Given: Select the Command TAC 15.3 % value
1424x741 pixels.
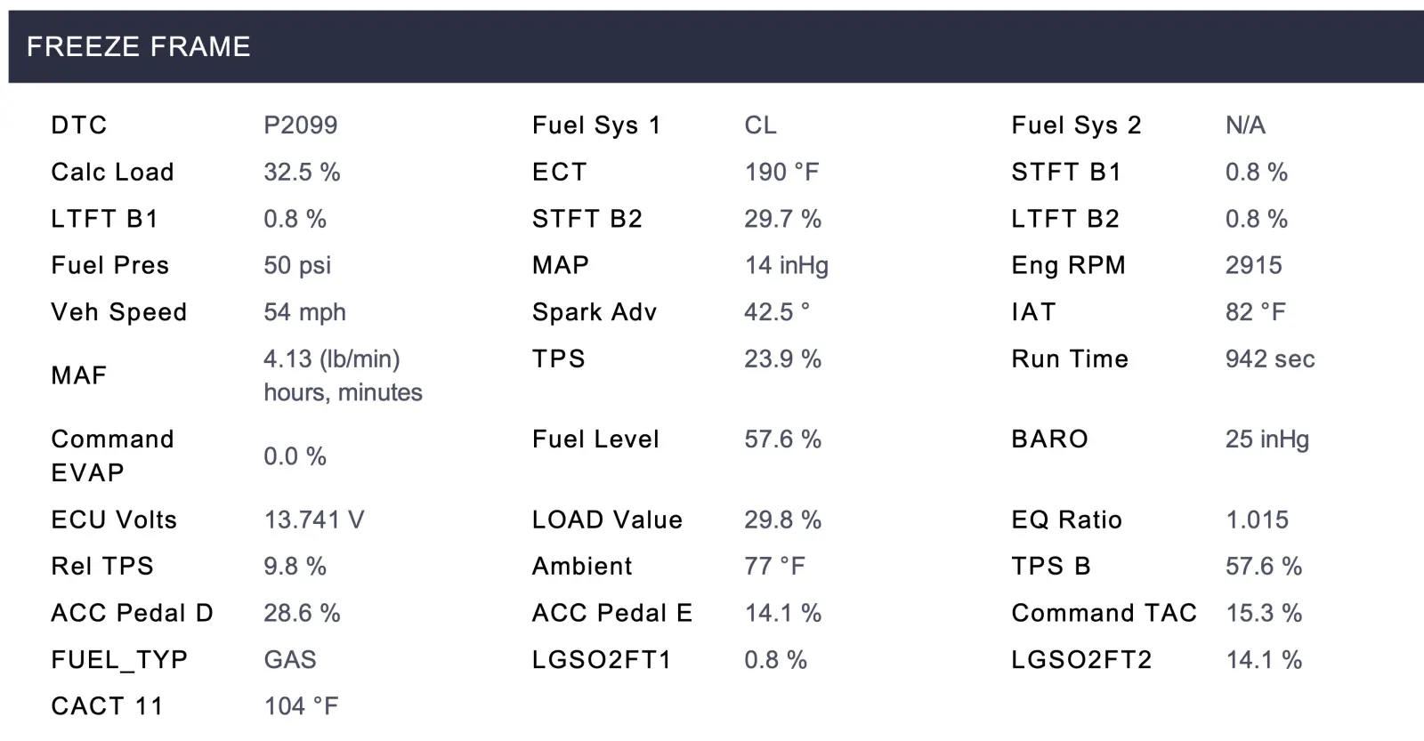Looking at the screenshot, I should 1264,613.
